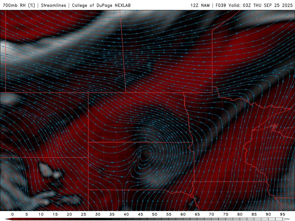Click the "700mb RH (%)" title text
Viewport: 295px width, 221px height.
tap(19, 5)
